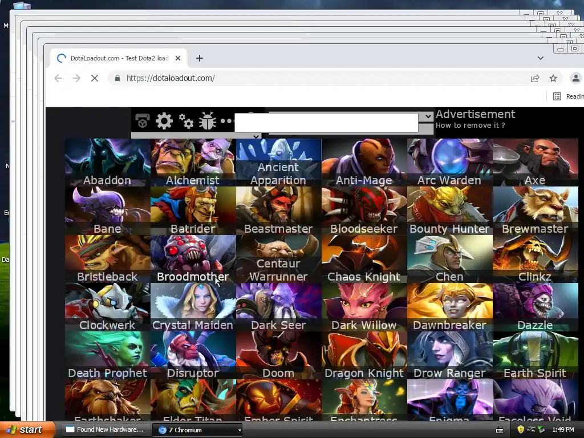
Task: Go back in browser history
Action: tap(58, 78)
